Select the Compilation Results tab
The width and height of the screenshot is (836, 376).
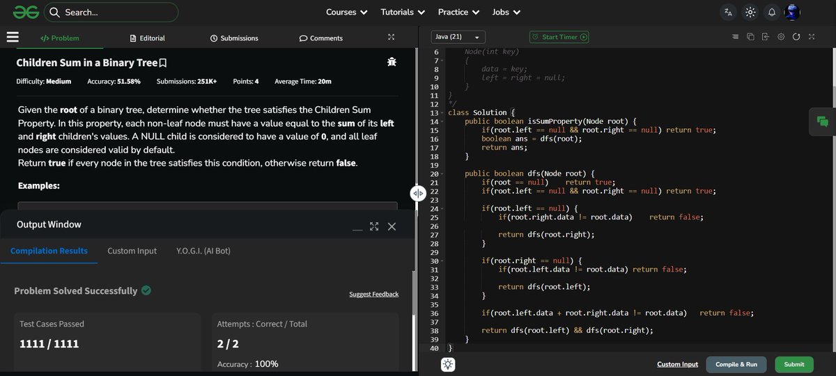tap(49, 251)
